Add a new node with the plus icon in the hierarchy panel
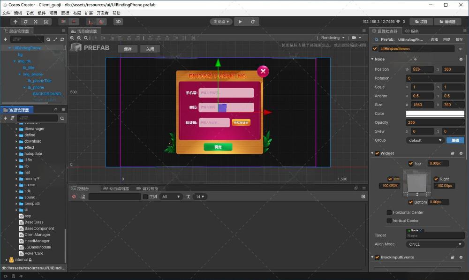Viewport: 469px width, 280px height. coord(5,39)
